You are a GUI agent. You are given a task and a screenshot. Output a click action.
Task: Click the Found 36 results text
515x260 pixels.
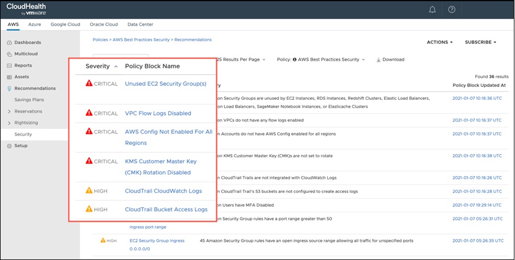coord(492,77)
